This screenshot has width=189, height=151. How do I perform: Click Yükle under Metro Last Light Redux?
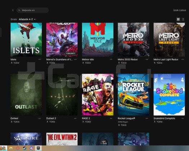[158, 63]
